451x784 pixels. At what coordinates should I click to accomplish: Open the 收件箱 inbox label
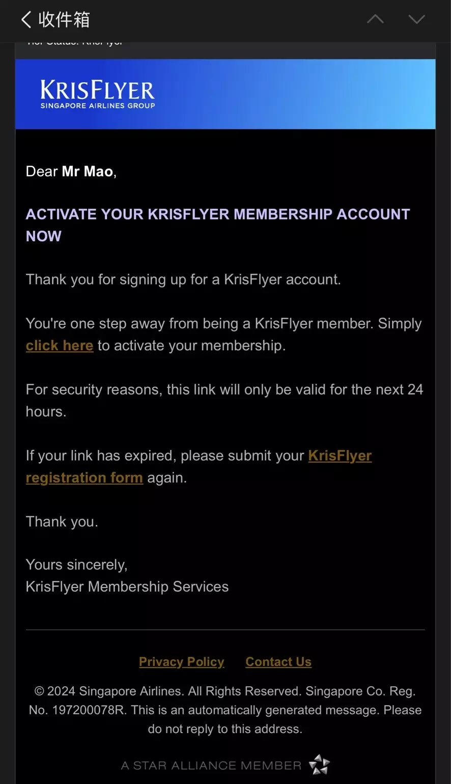(64, 20)
